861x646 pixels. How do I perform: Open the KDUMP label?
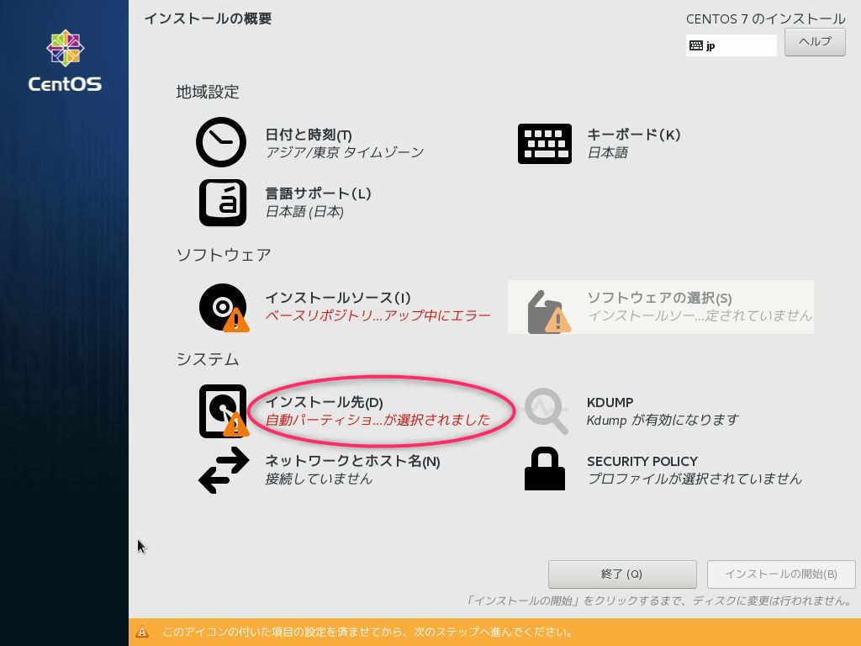[610, 403]
